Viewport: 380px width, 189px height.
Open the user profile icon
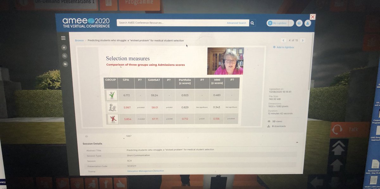click(x=307, y=23)
